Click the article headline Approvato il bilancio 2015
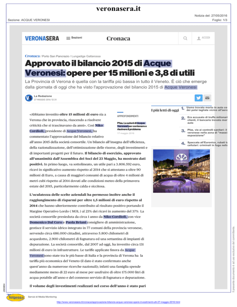The image size is (237, 307). (110, 68)
